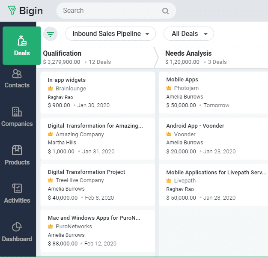The height and width of the screenshot is (257, 268).
Task: Open Companies in the sidebar
Action: coord(17,117)
